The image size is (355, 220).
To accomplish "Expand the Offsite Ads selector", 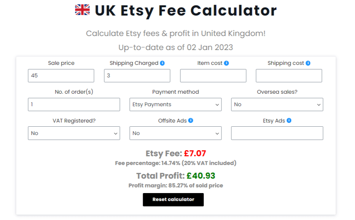I will [x=175, y=133].
